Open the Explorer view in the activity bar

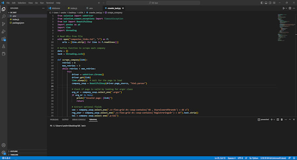[3, 9]
